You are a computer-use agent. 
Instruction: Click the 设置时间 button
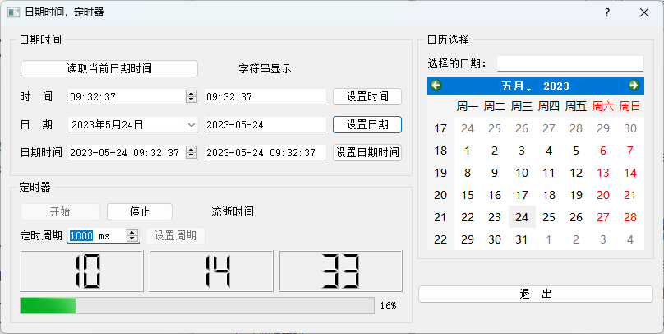coord(367,96)
